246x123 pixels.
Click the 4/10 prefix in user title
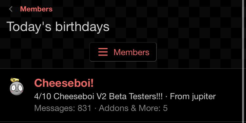coord(43,96)
